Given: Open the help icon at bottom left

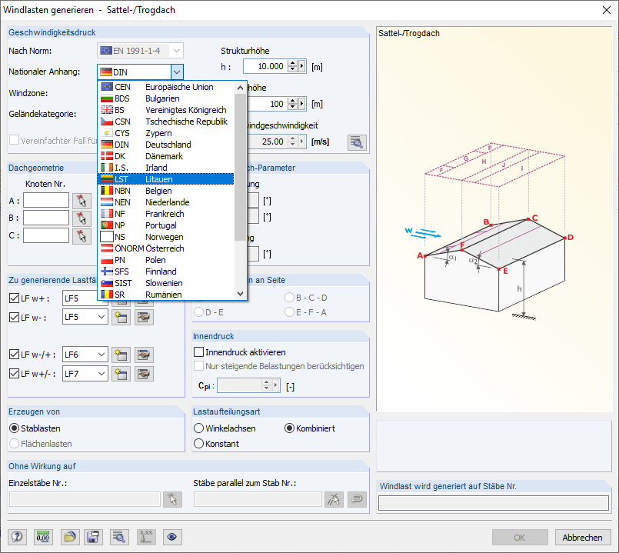Looking at the screenshot, I should pyautogui.click(x=17, y=537).
